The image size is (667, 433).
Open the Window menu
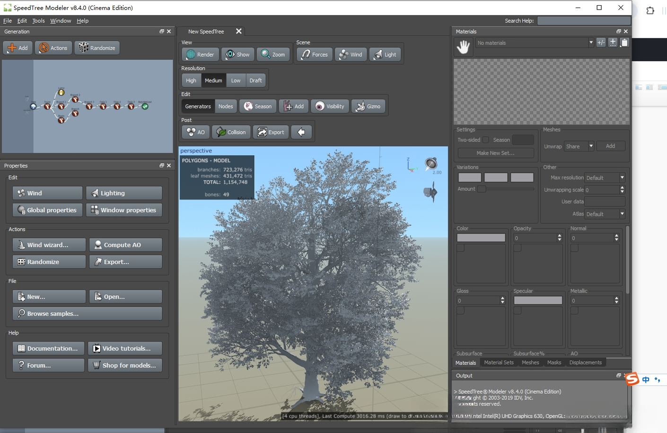point(61,21)
